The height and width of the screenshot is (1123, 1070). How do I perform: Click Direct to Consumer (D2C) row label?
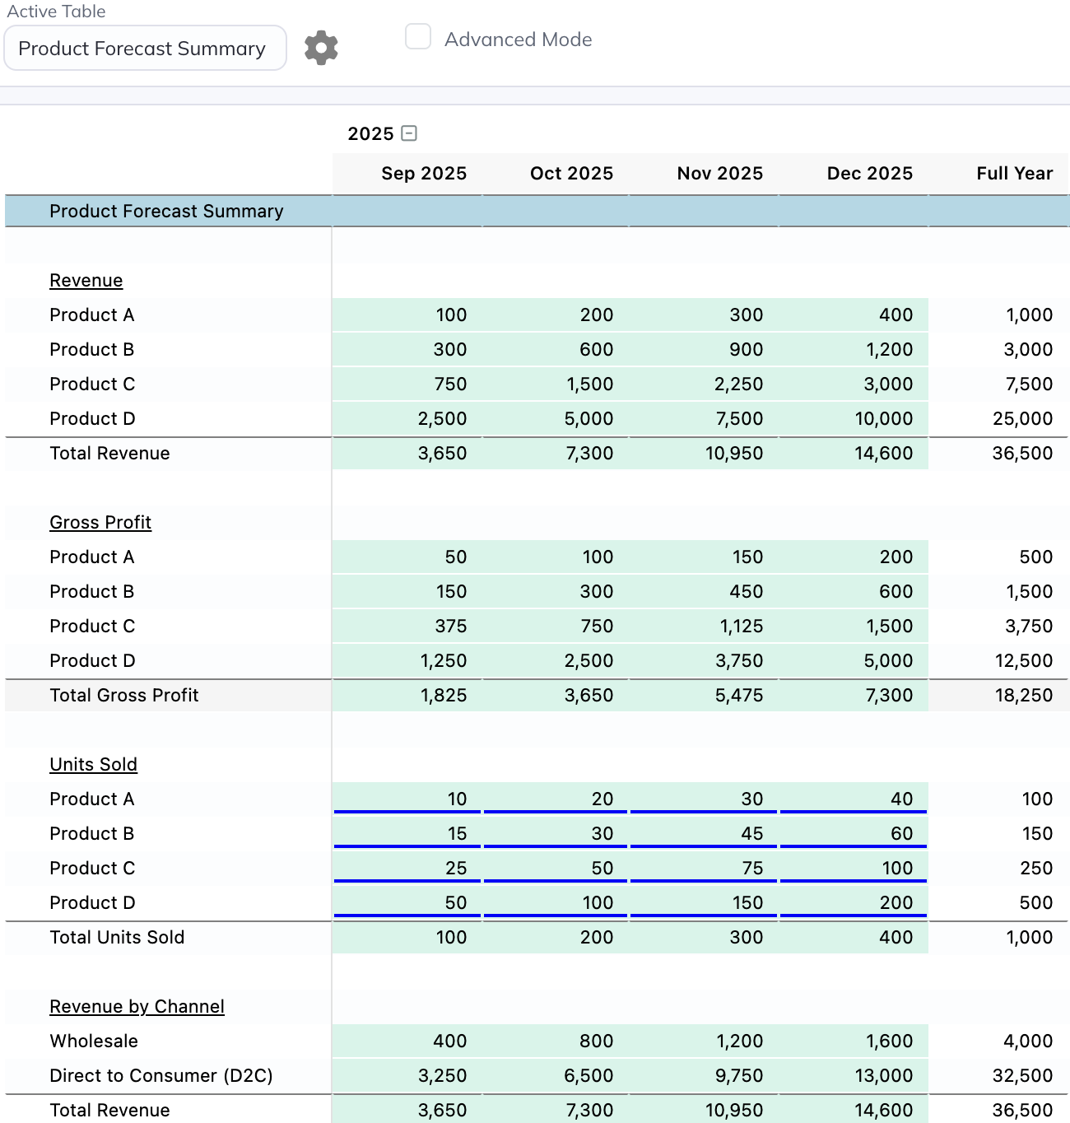[x=160, y=1076]
